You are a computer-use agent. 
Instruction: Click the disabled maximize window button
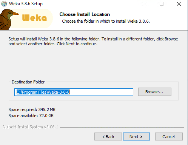(162, 4)
